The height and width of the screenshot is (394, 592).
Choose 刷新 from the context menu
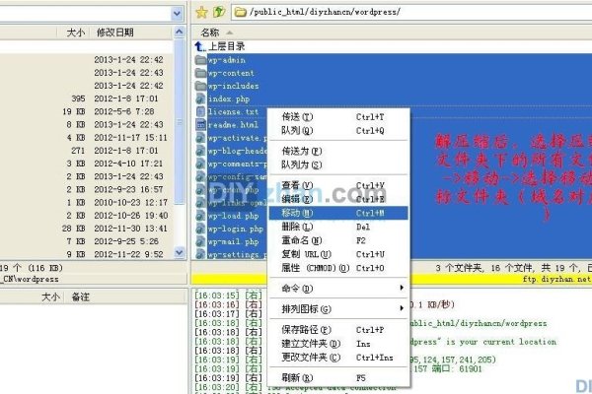click(x=339, y=378)
